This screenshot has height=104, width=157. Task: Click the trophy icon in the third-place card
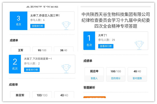point(66,25)
